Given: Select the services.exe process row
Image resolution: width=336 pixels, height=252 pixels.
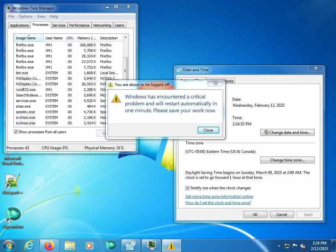Looking at the screenshot, I should point(60,101).
